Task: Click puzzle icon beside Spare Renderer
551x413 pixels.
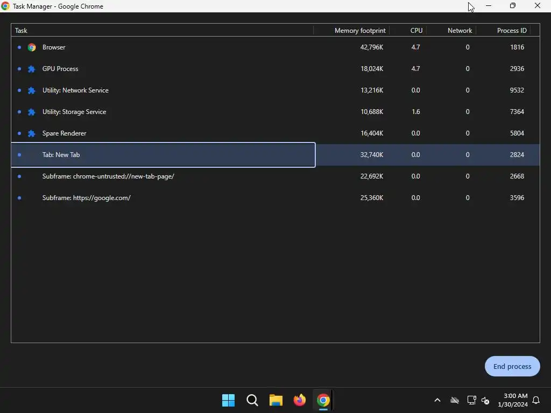Action: point(32,133)
